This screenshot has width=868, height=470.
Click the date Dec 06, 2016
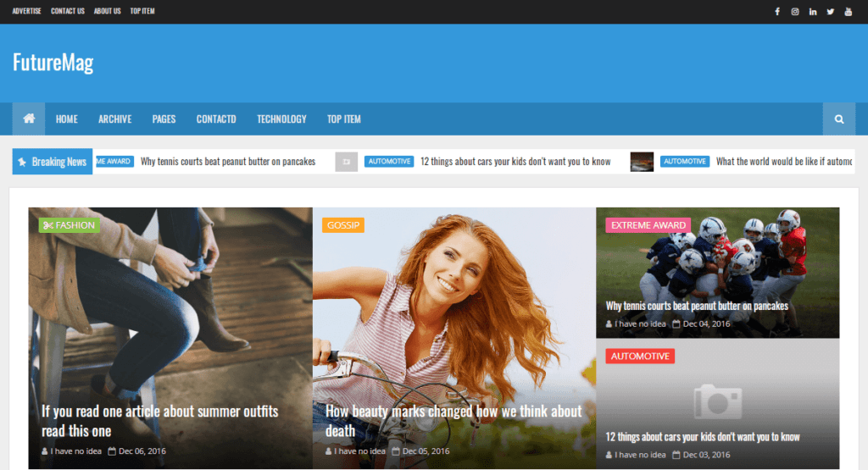click(x=142, y=451)
